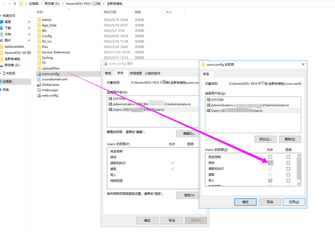
Task: Select SYSTEM user in permissions dialog
Action: 217,100
